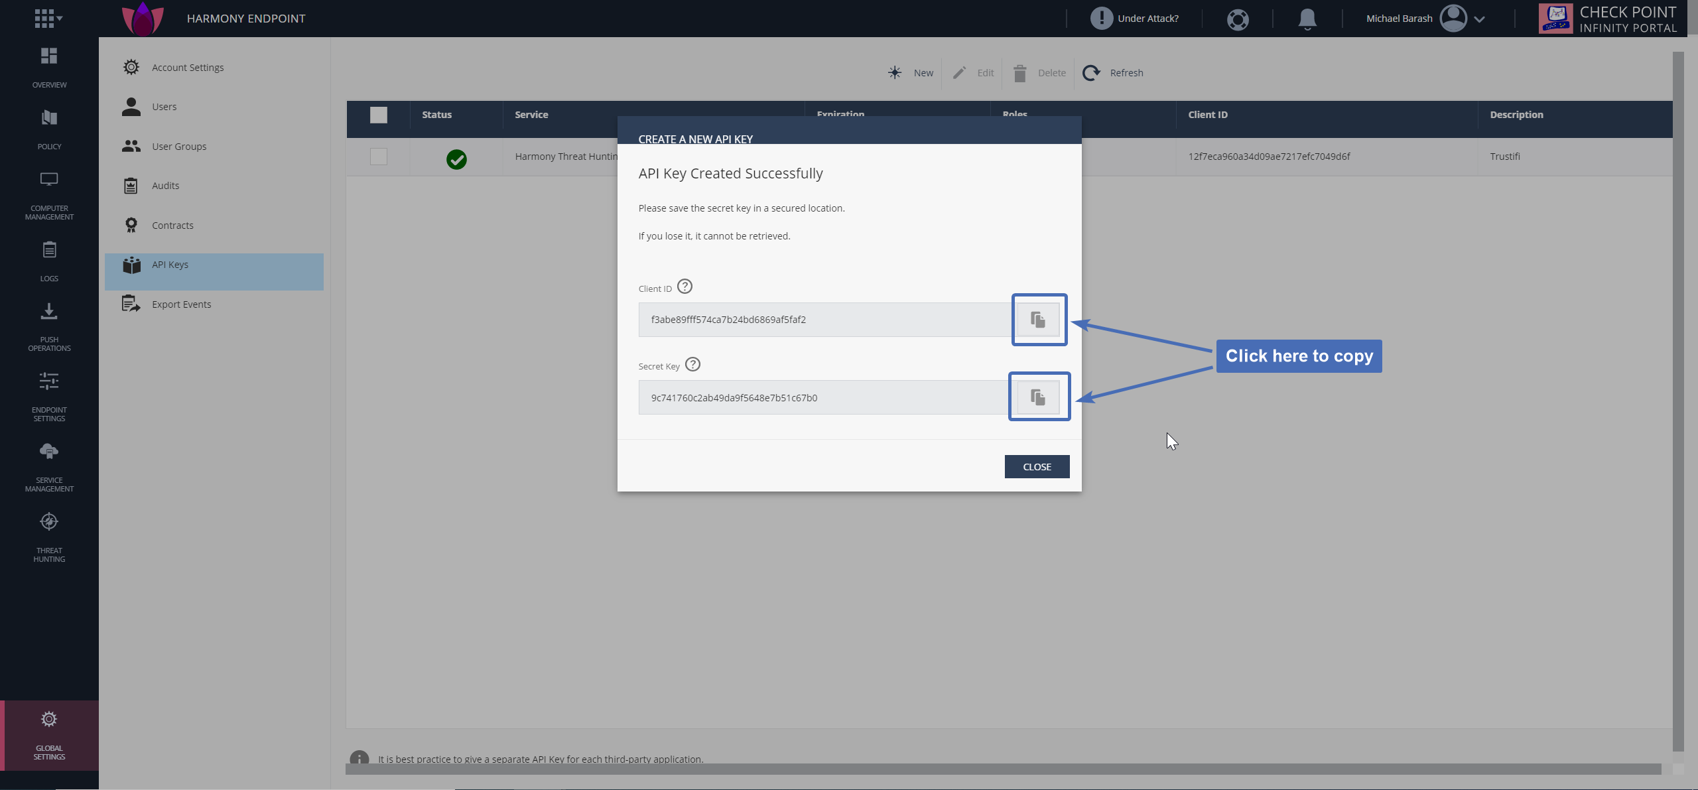Open Endpoint Settings section

coord(49,397)
